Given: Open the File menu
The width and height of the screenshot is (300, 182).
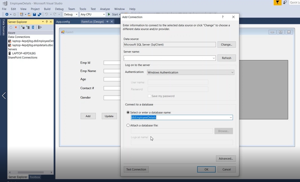Looking at the screenshot, I should point(4,9).
